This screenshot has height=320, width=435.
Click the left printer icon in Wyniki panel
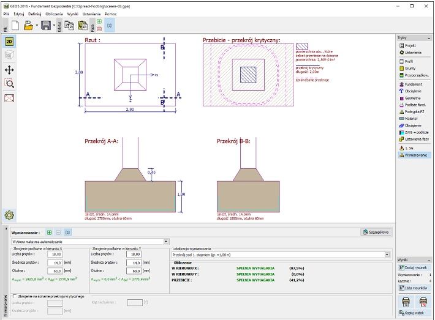[406, 302]
